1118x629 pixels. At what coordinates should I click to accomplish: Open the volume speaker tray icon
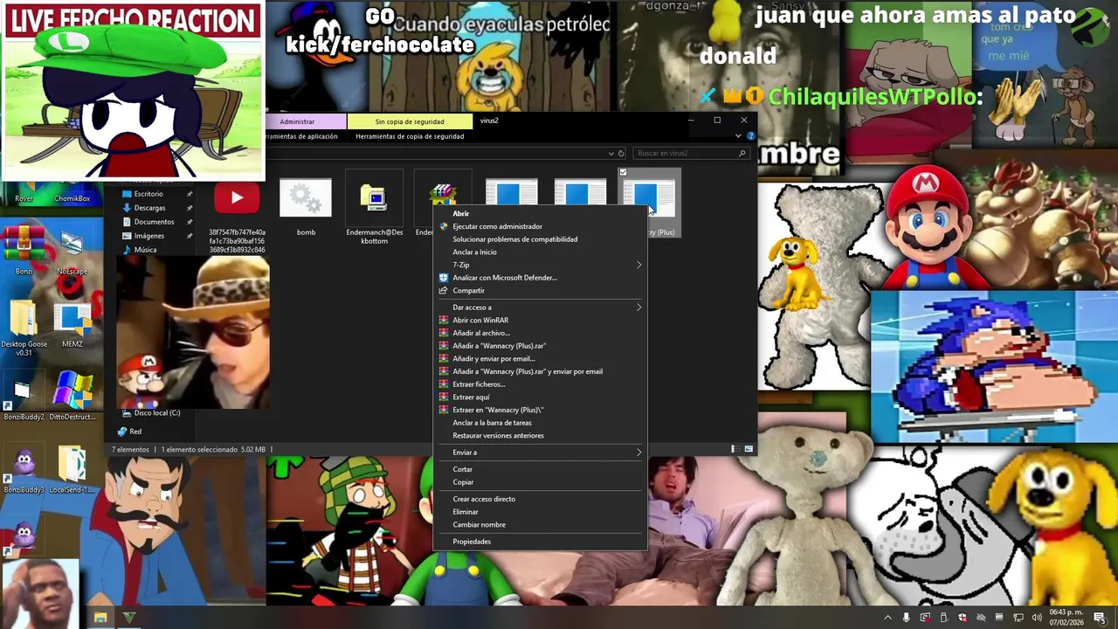(1036, 618)
